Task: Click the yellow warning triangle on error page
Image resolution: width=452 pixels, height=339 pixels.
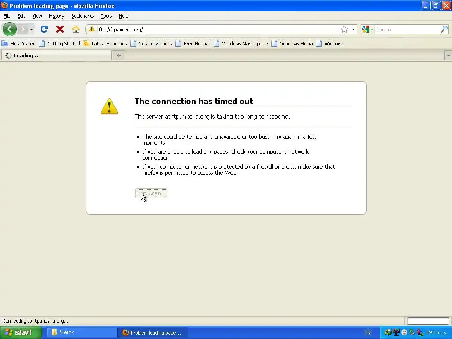Action: (x=109, y=106)
